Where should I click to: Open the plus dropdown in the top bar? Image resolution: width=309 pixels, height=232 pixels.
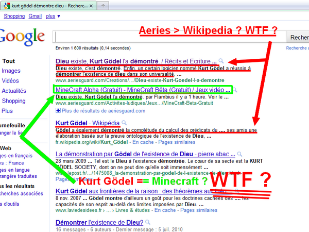53,16
